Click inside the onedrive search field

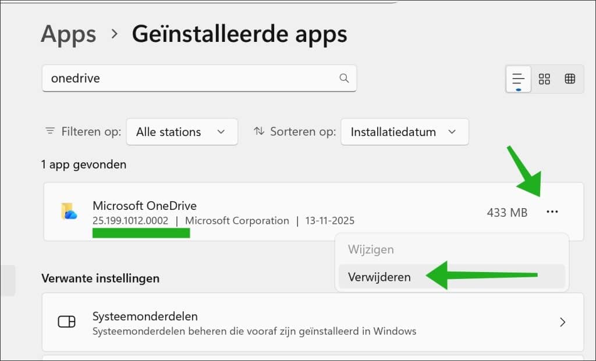pyautogui.click(x=175, y=78)
